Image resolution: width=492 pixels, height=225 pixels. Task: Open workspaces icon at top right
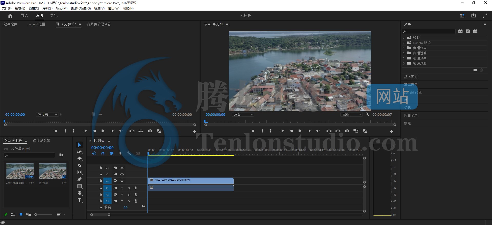[x=462, y=16]
